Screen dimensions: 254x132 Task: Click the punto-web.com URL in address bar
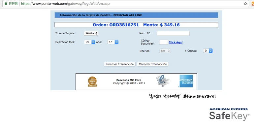(65, 4)
